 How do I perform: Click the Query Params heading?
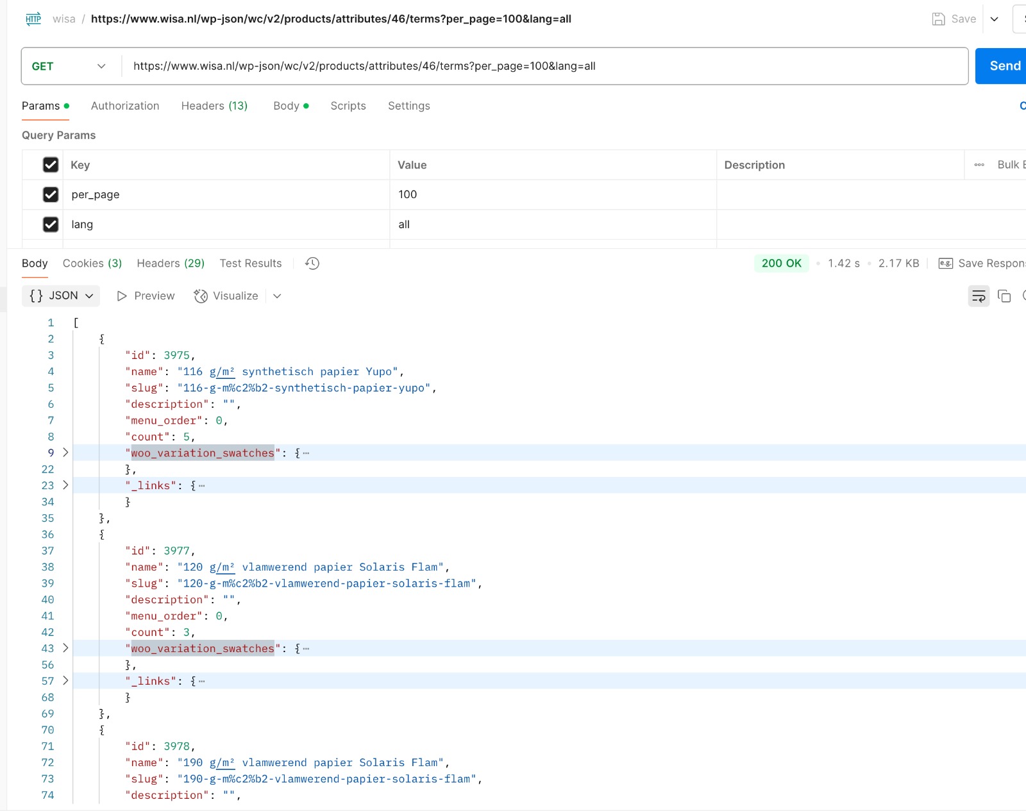pyautogui.click(x=58, y=135)
